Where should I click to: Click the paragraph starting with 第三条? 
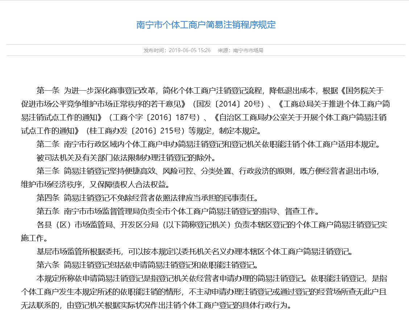(x=200, y=178)
